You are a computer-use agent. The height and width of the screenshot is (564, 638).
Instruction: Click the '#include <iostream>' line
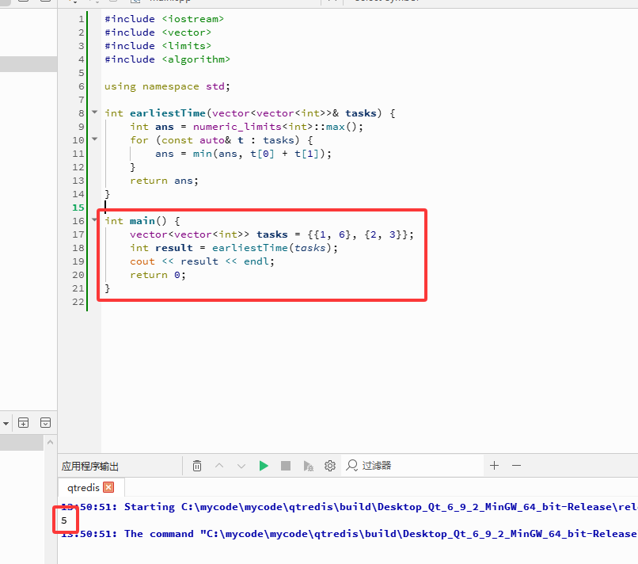(164, 19)
